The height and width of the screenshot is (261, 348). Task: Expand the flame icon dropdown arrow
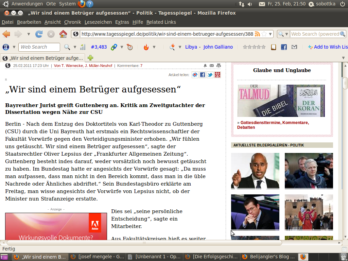click(x=154, y=47)
